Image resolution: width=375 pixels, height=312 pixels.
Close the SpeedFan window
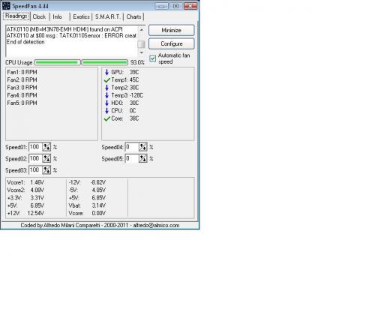(190, 6)
